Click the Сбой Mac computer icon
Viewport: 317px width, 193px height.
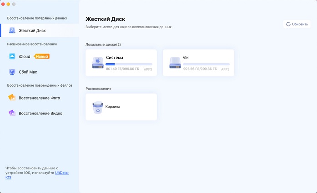click(12, 72)
